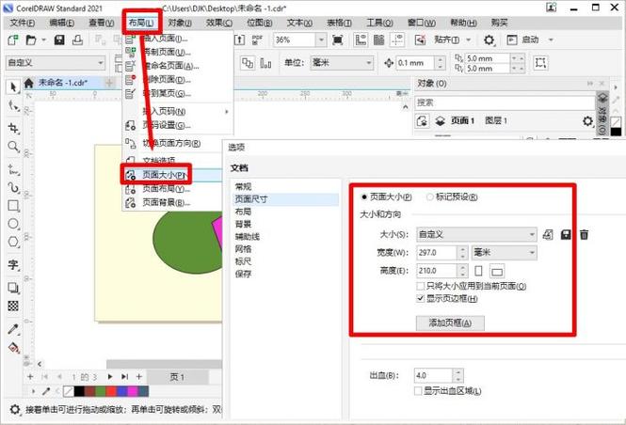Click the 添加页框(A) button

[x=450, y=323]
